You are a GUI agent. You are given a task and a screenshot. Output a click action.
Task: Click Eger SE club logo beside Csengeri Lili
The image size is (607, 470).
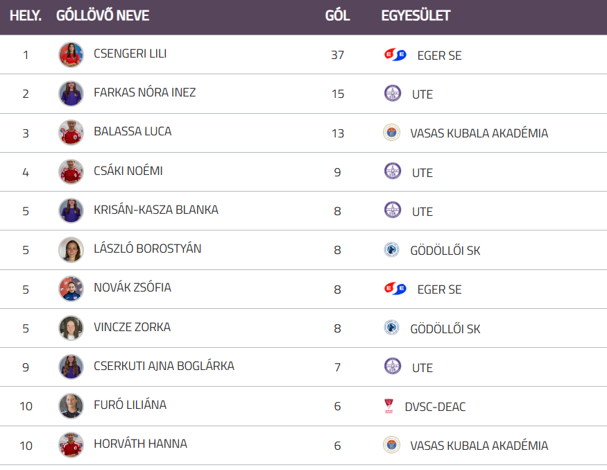click(x=395, y=55)
